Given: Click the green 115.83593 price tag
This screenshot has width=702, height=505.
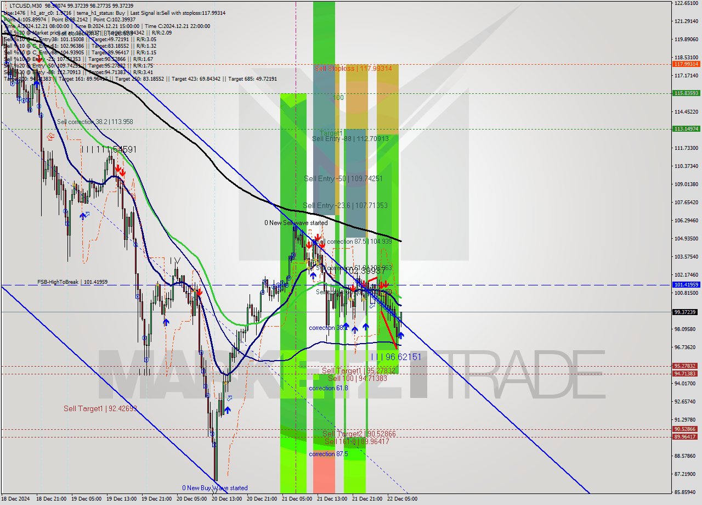Looking at the screenshot, I should tap(686, 93).
